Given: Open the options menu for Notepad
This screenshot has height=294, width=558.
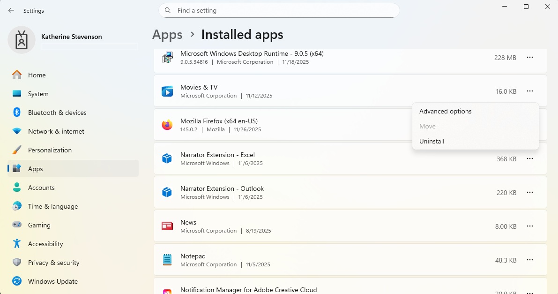Looking at the screenshot, I should point(530,260).
